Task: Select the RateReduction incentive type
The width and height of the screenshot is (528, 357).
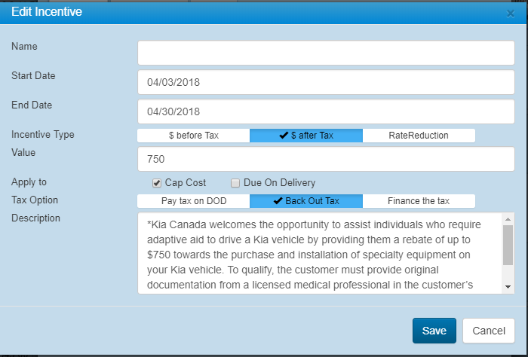Action: [x=419, y=136]
